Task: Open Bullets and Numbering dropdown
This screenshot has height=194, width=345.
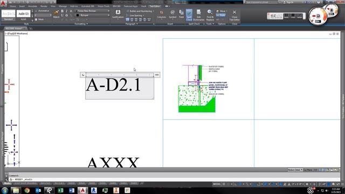Action: click(x=140, y=11)
